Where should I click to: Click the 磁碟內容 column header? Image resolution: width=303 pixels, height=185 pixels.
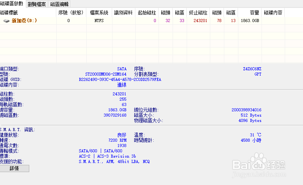point(273,13)
